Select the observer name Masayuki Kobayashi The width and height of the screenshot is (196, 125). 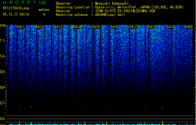[x=112, y=3]
